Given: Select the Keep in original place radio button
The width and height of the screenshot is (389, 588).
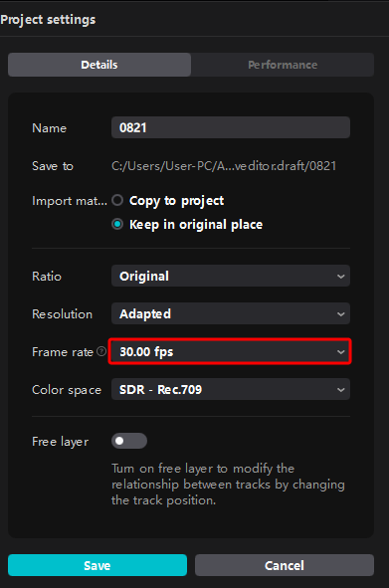Looking at the screenshot, I should tap(117, 224).
